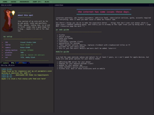This screenshot has height=115, width=154.
Task: Click the icon beside plushies row
Action: 3,53
